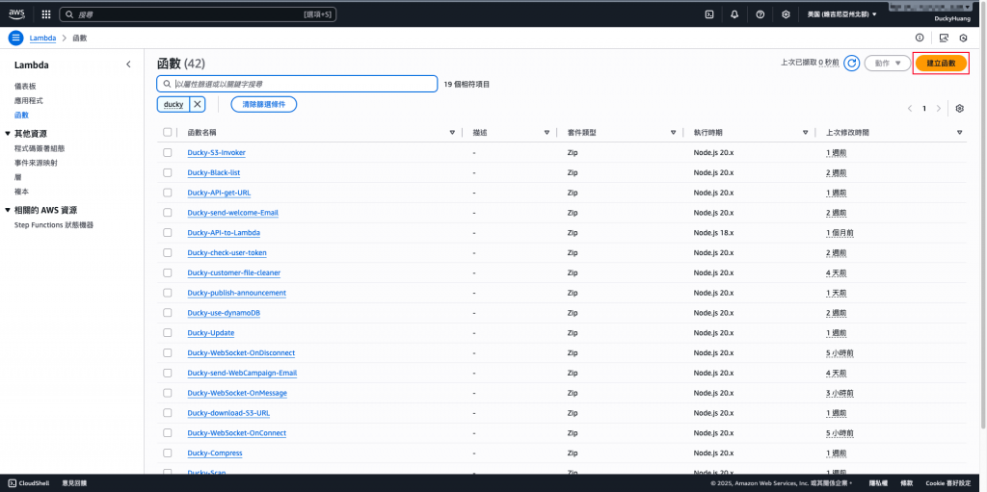Screen dimensions: 987x492
Task: Open the DuckyHuang account menu
Action: pyautogui.click(x=952, y=19)
